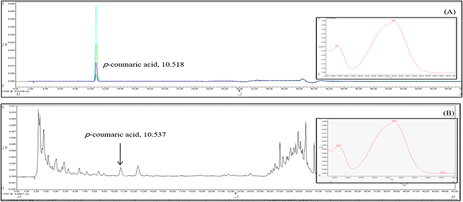
Task: Open the UV spectrum inset in panel A
Action: (385, 46)
